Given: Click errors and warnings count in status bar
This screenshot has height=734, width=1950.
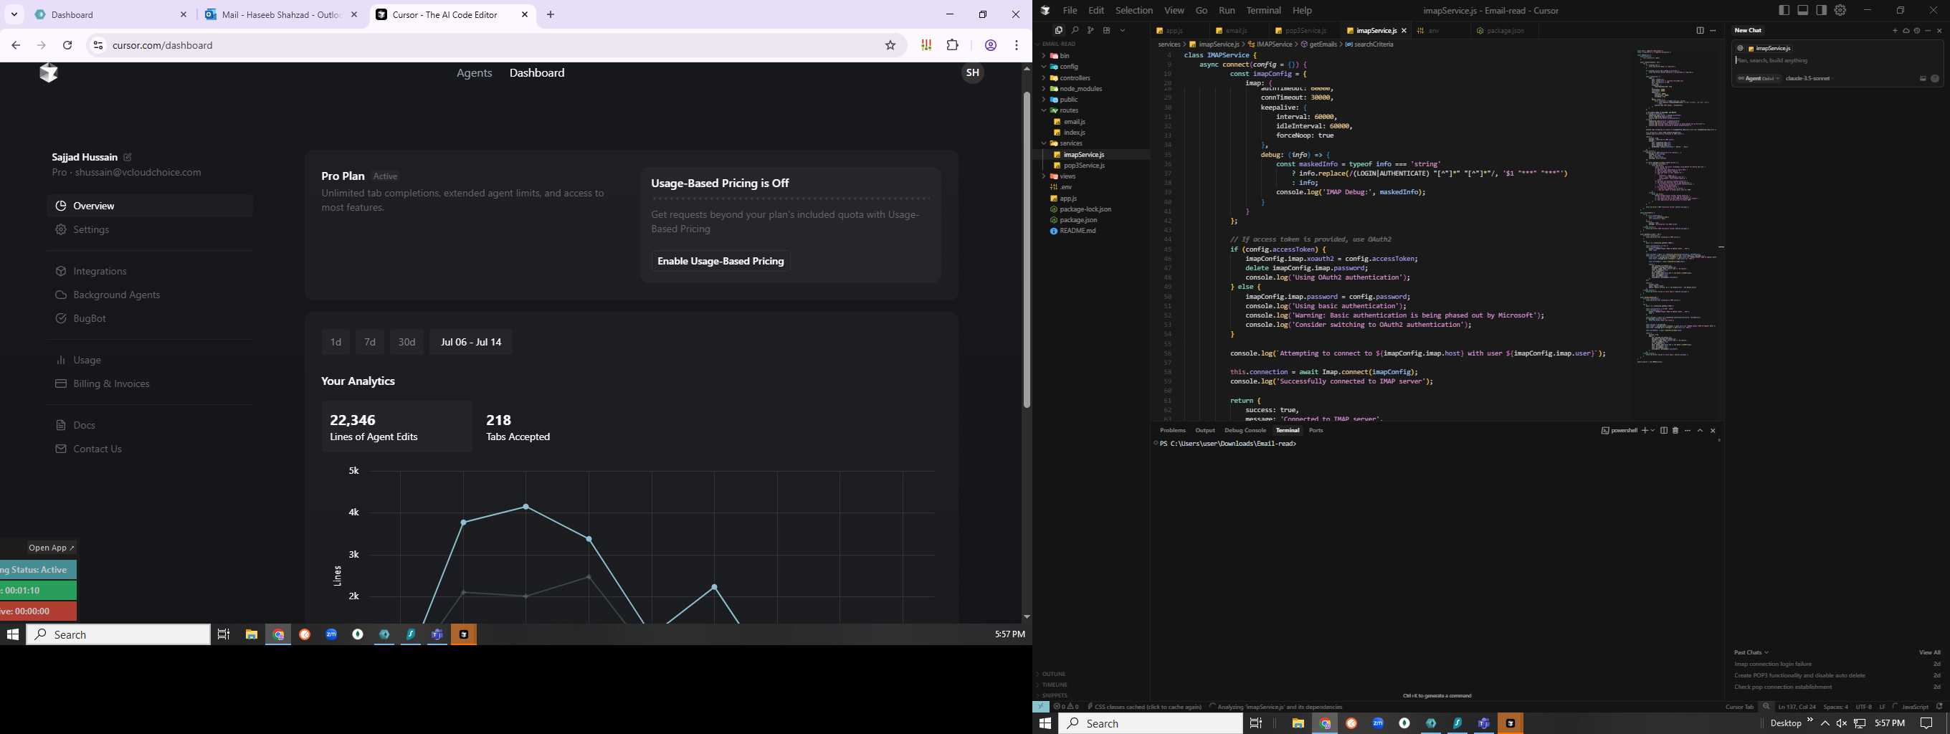Looking at the screenshot, I should pyautogui.click(x=1066, y=707).
